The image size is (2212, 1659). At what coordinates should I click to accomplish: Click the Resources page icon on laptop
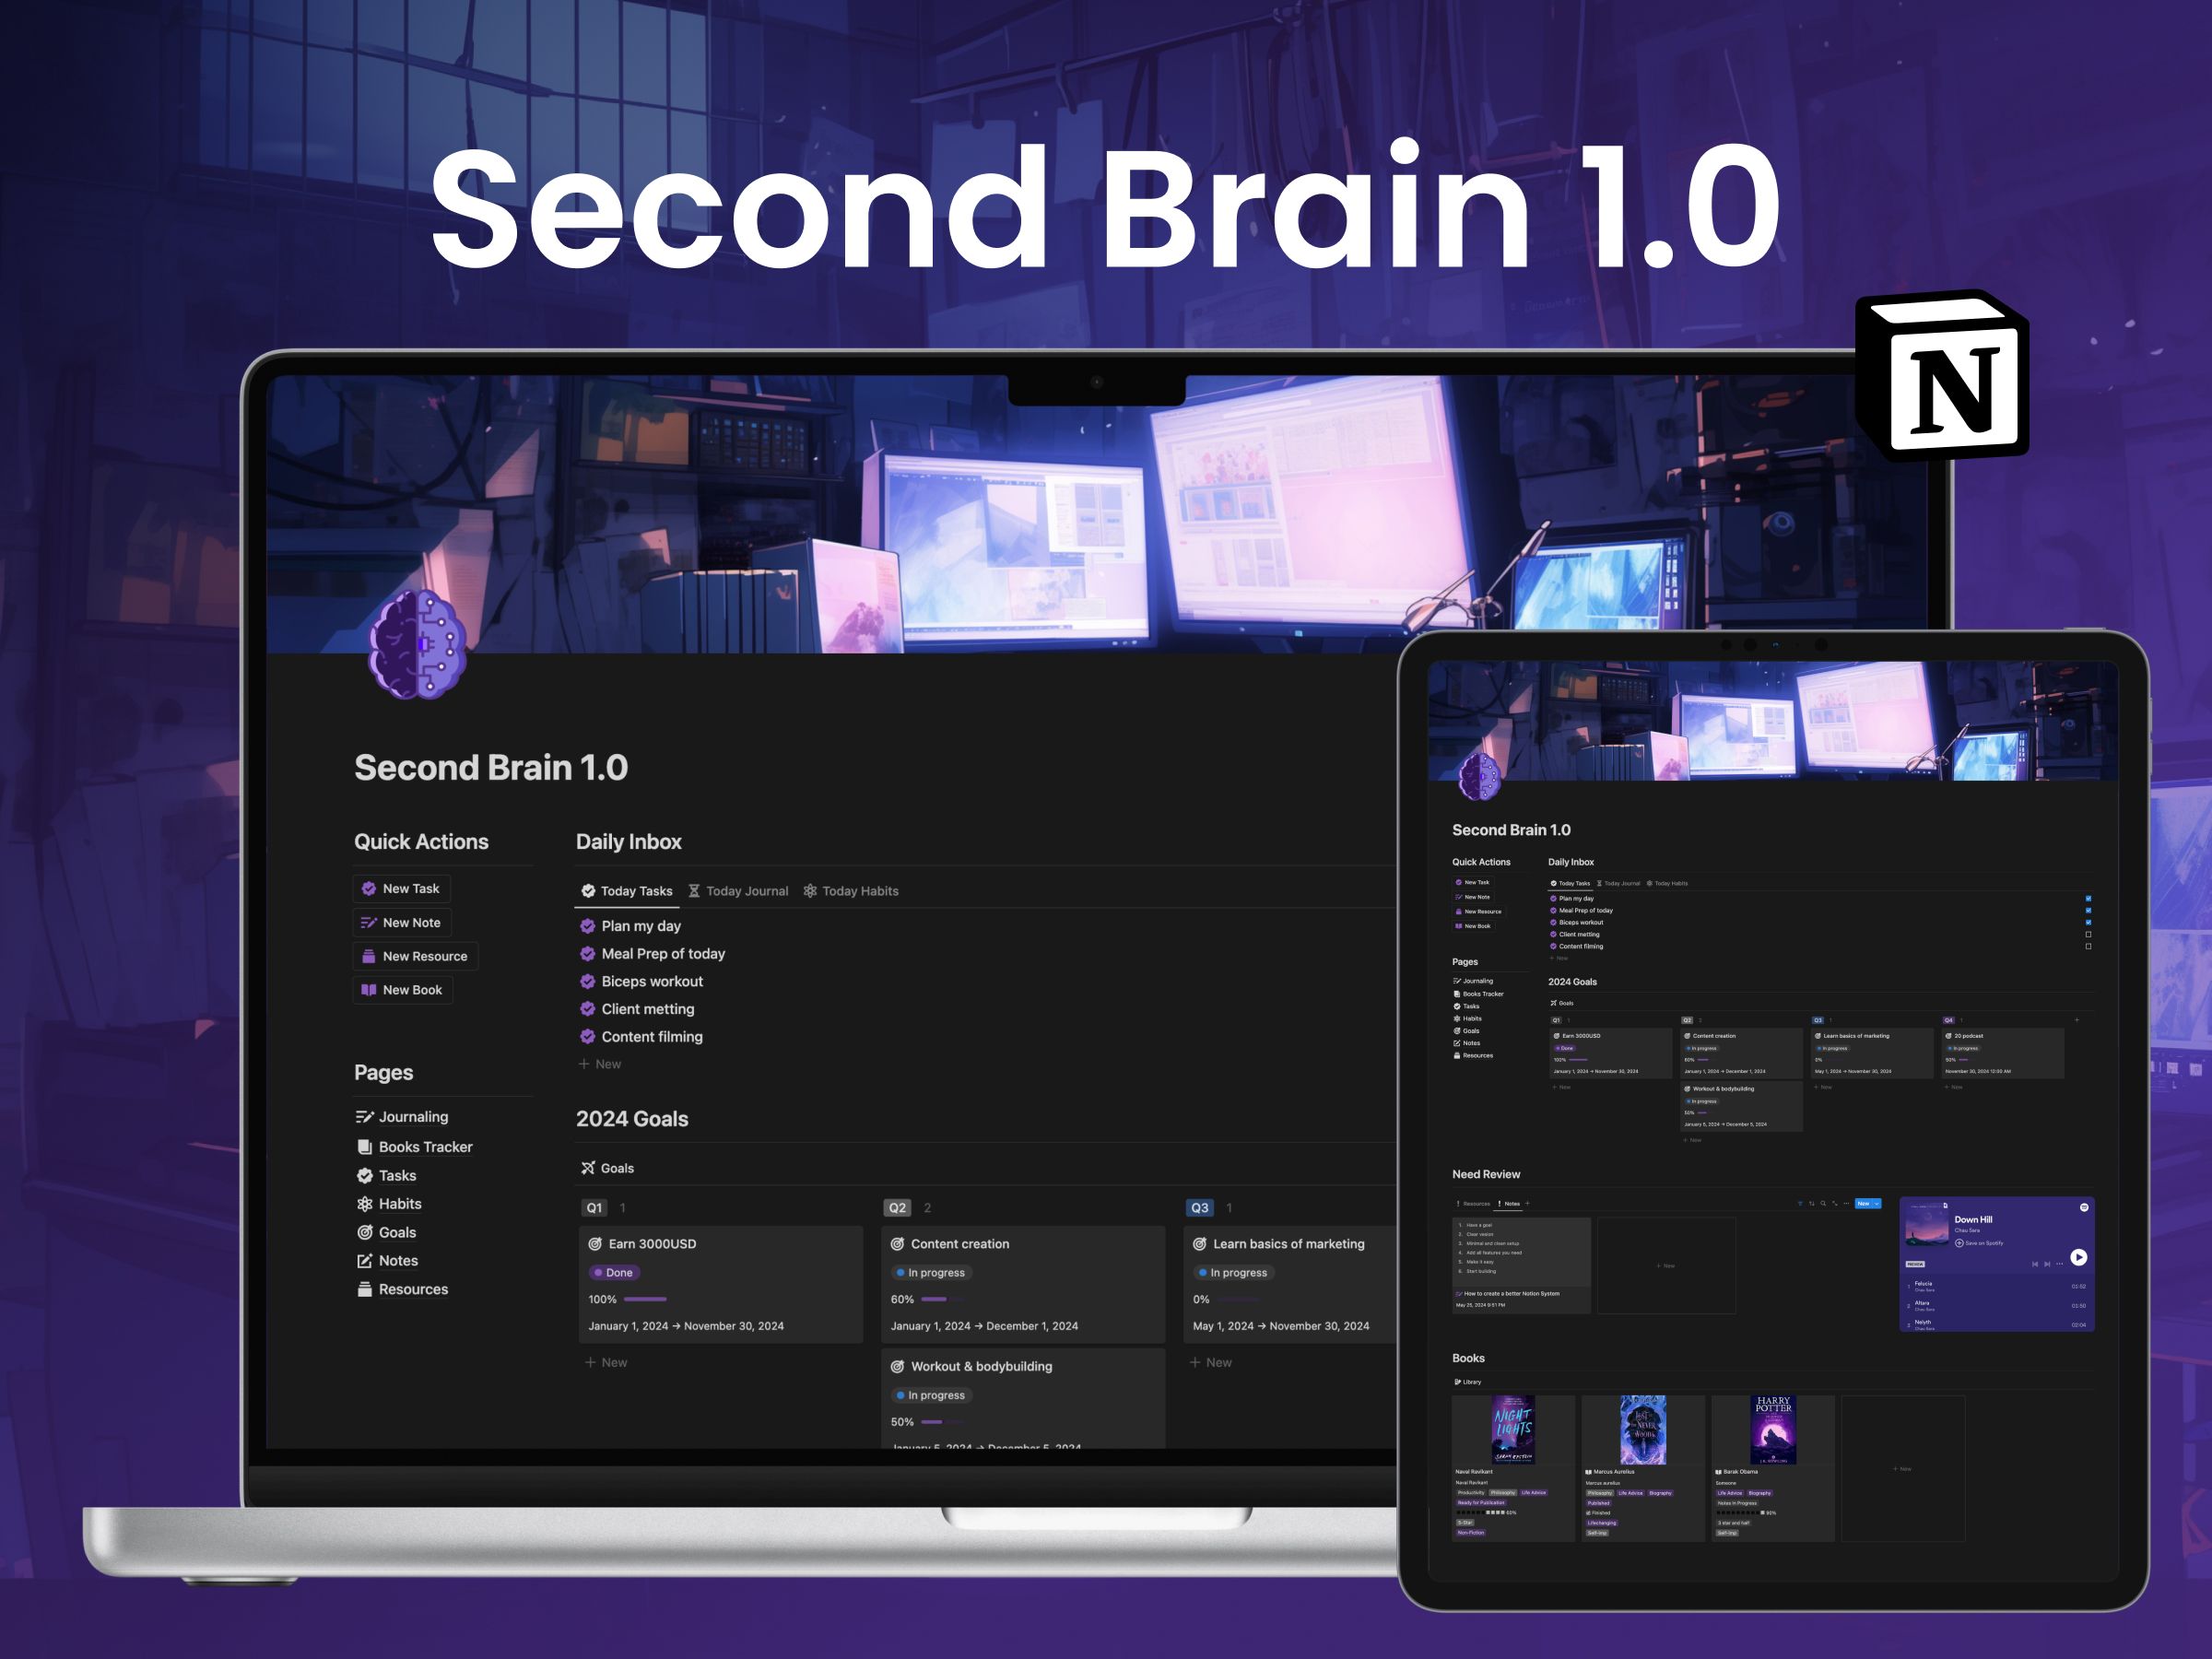pos(365,1290)
